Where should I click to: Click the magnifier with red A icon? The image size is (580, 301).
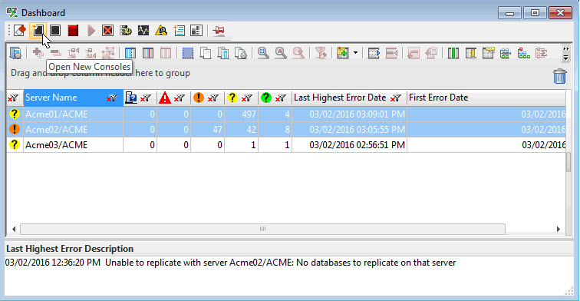[x=281, y=53]
